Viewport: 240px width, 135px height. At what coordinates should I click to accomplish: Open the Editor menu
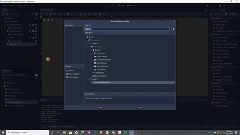pos(26,6)
